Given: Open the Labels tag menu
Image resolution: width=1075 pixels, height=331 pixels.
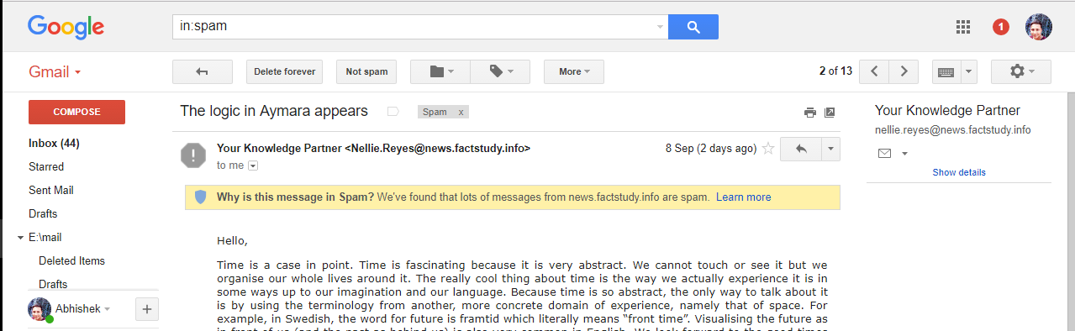Looking at the screenshot, I should point(500,71).
